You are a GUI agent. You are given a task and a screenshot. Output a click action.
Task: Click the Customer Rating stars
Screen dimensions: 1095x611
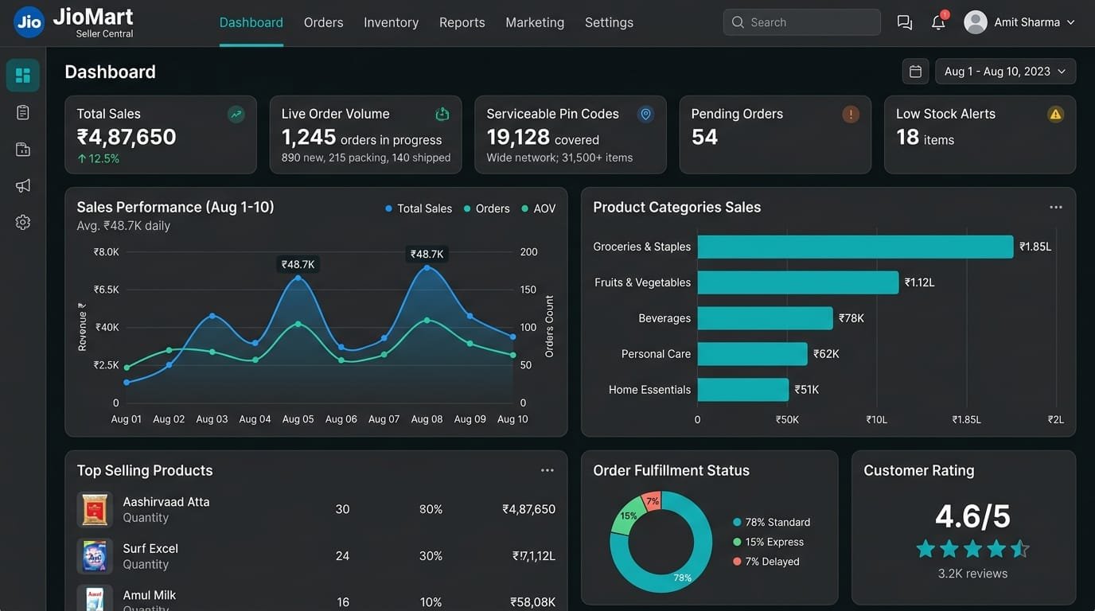point(972,549)
